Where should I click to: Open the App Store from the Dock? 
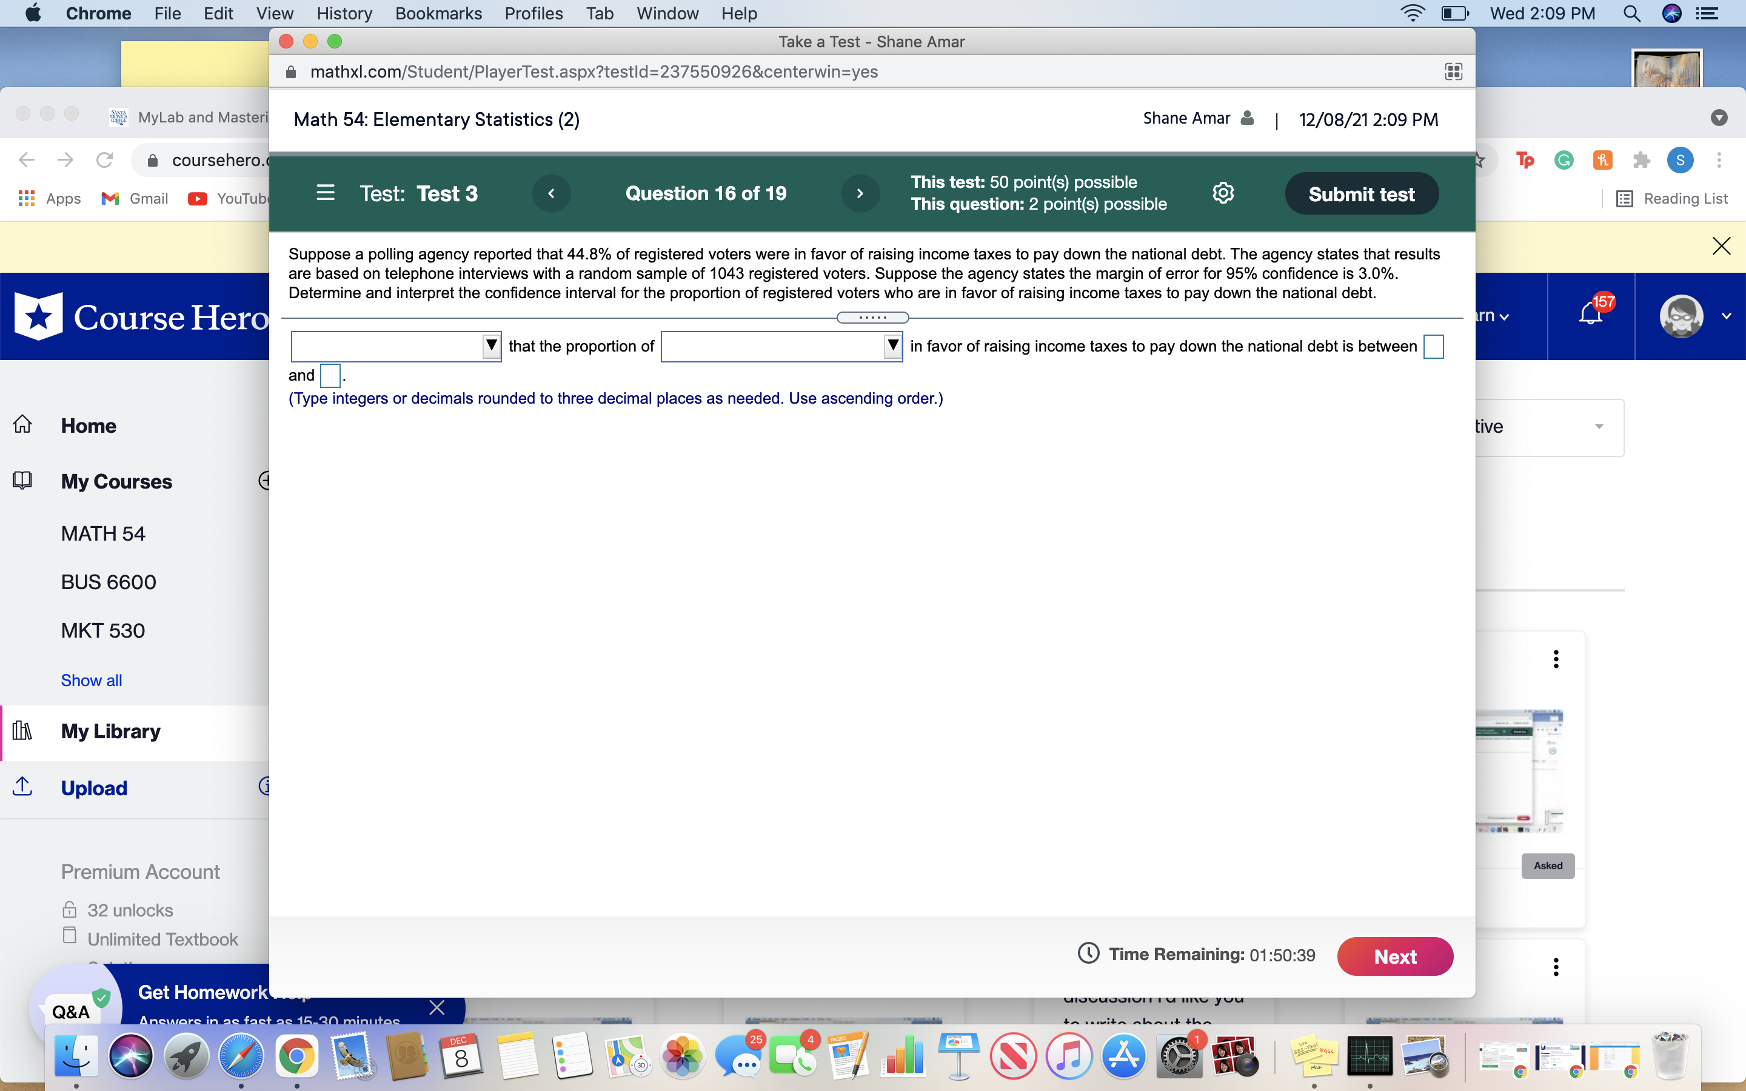coord(1125,1056)
